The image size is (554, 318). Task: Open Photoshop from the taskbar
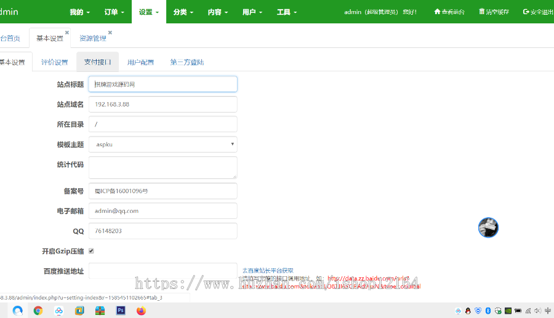coord(121,311)
